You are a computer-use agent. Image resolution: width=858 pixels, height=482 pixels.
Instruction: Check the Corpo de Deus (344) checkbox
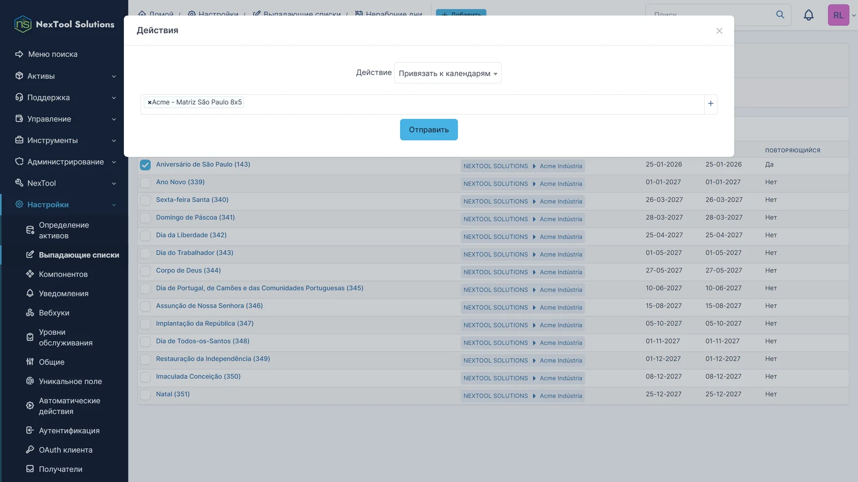point(145,271)
